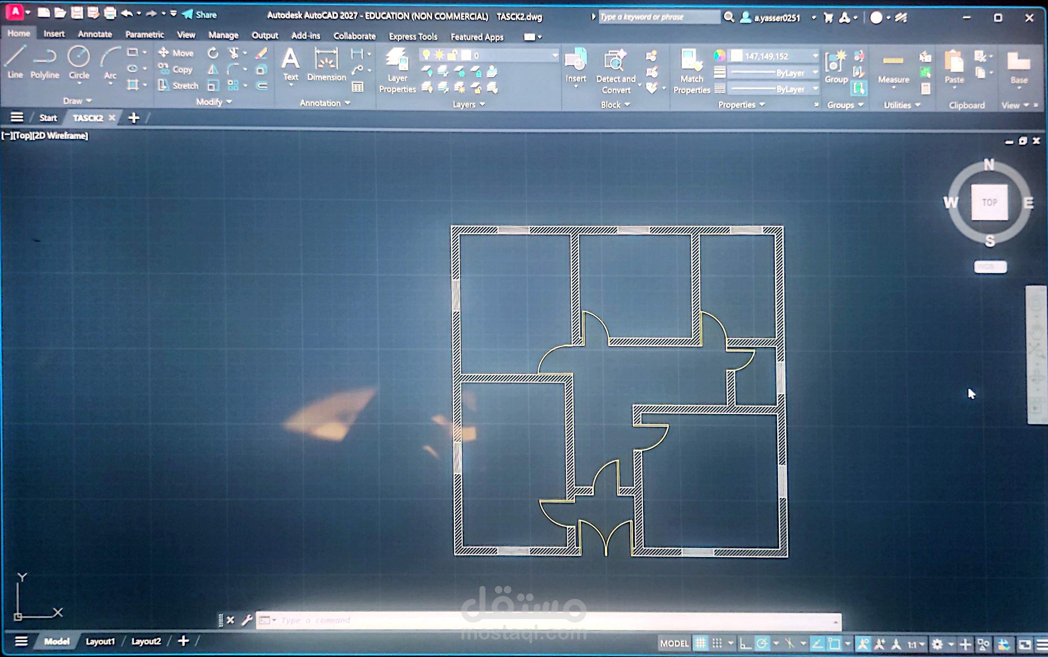Click the Hatch tool icon
This screenshot has width=1048, height=657.
pos(133,85)
